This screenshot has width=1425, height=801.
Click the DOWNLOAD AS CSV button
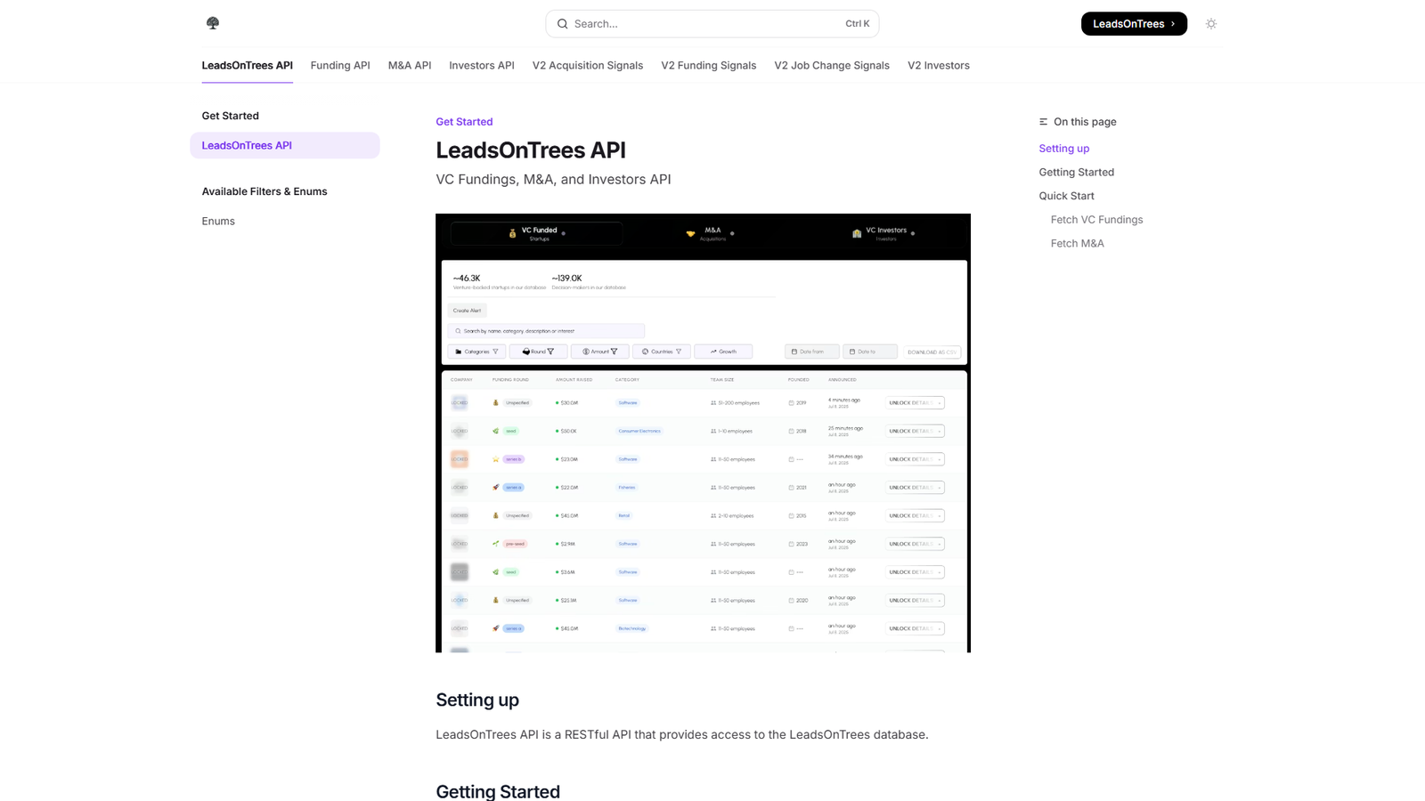coord(932,352)
